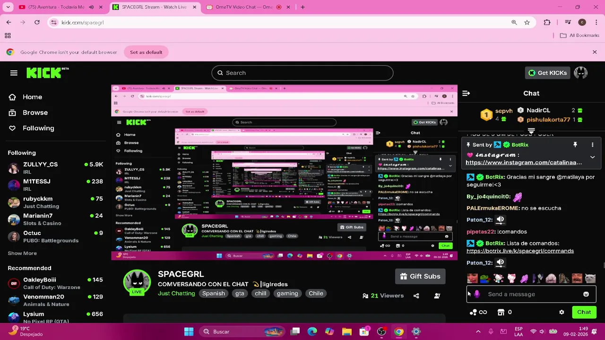The width and height of the screenshot is (605, 340).
Task: Focus the Kick Search field
Action: click(x=302, y=73)
